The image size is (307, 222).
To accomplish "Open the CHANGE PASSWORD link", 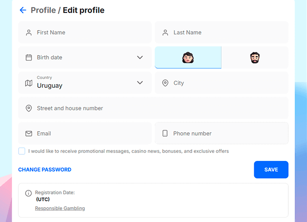I will [45, 170].
